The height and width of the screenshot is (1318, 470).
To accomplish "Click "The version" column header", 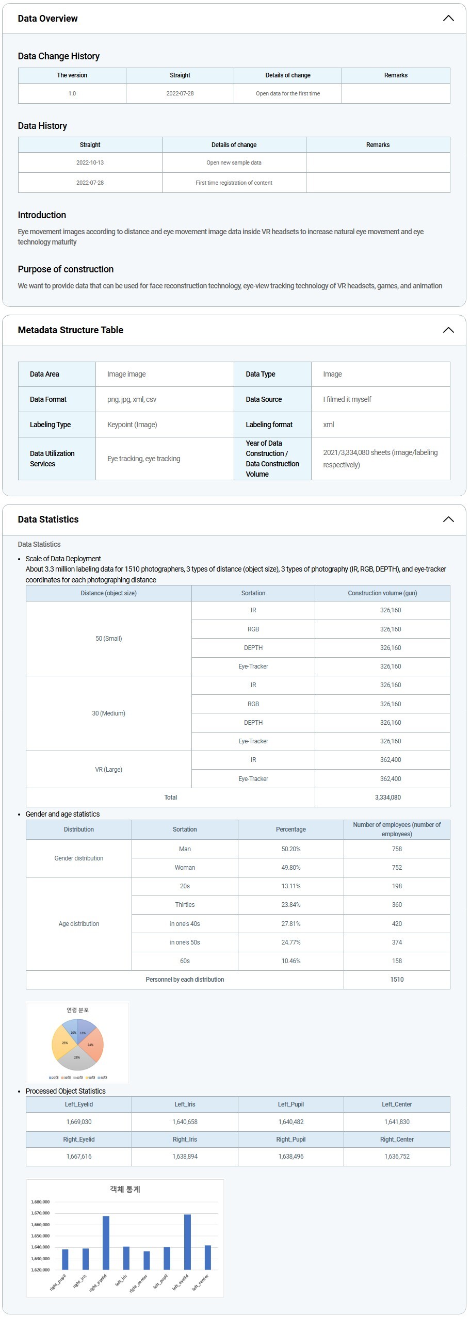I will coord(72,75).
